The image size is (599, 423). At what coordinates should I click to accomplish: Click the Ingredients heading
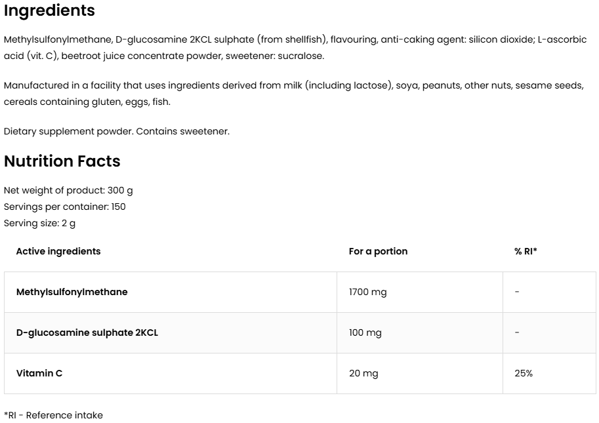pyautogui.click(x=49, y=11)
